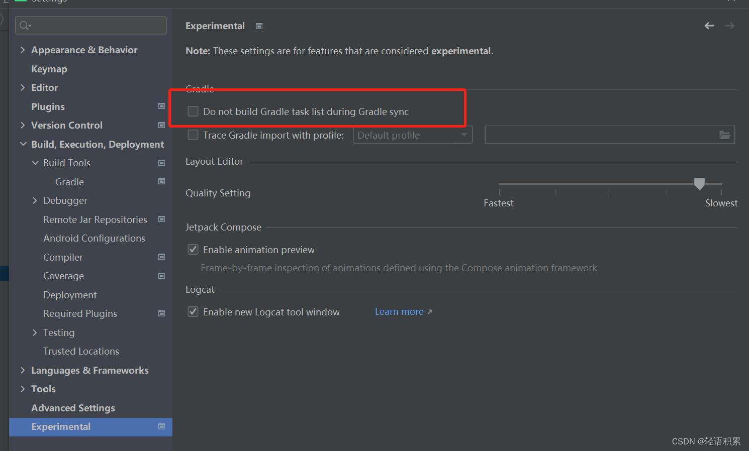This screenshot has width=749, height=451.
Task: Click the project-level icon beside Gradle
Action: [162, 181]
